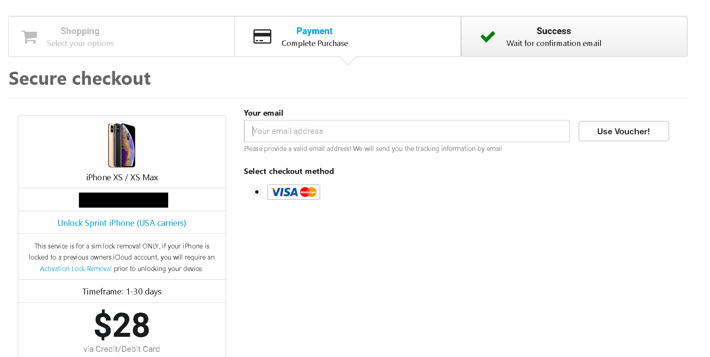Click the Use Voucher! button

624,131
